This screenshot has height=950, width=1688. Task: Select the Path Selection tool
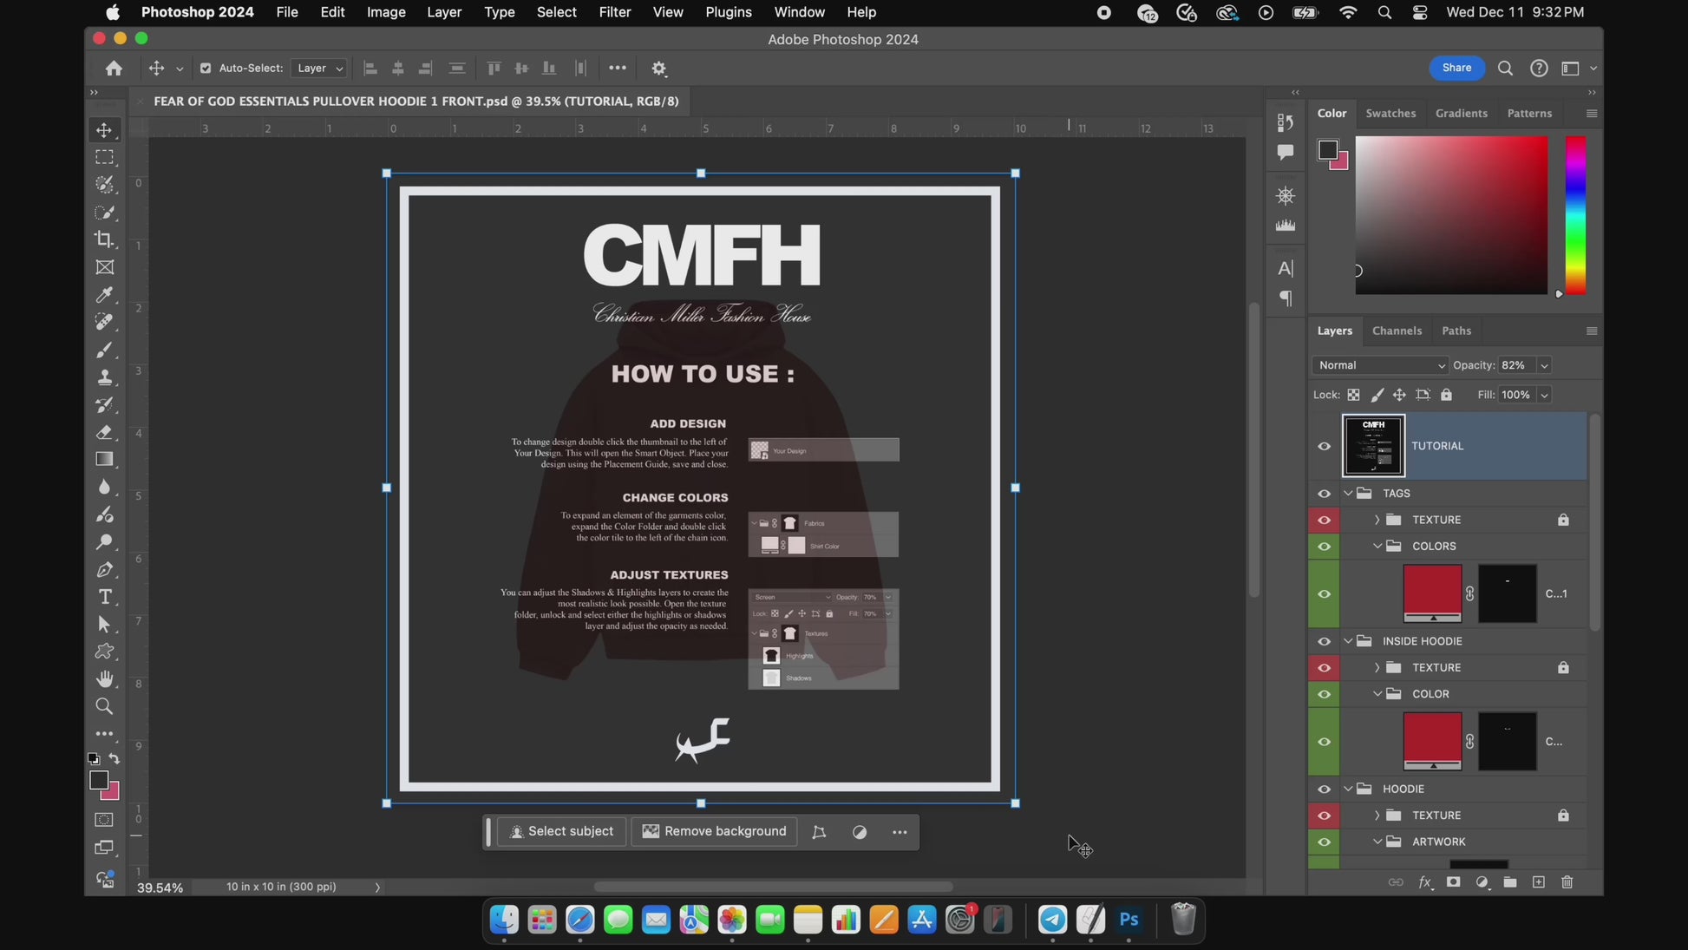[x=104, y=625]
